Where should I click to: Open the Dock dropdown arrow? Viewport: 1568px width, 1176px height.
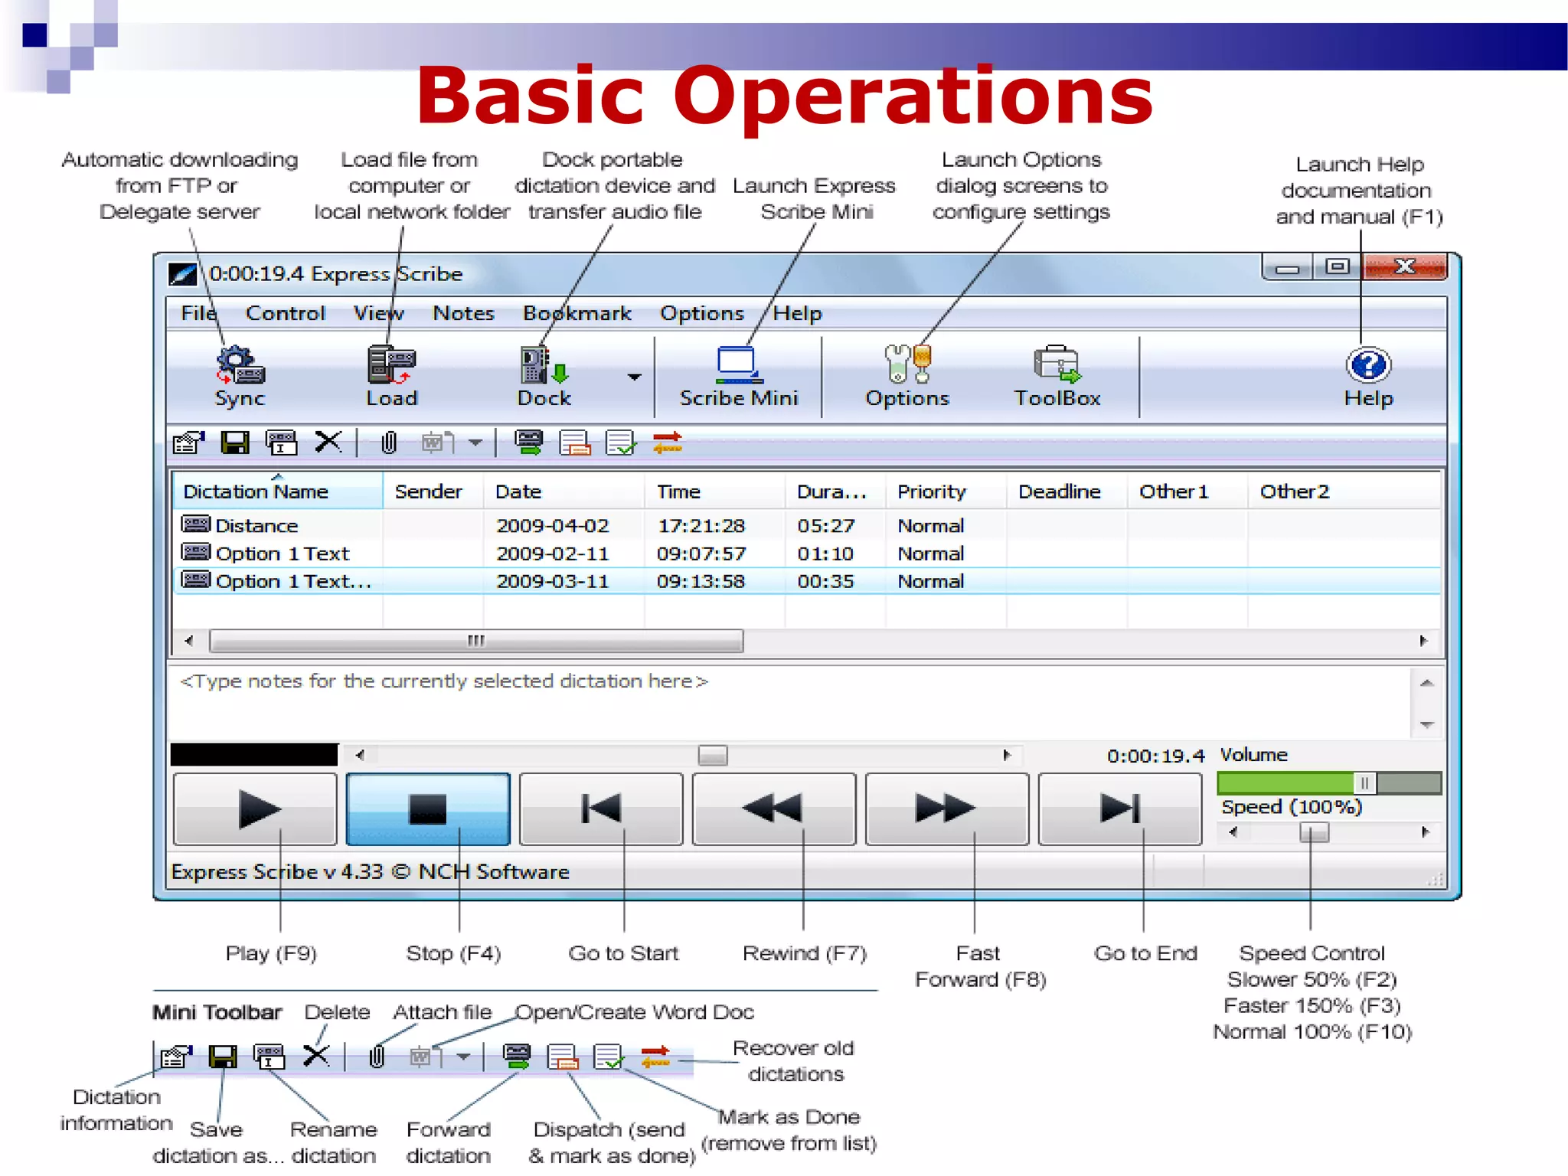click(634, 377)
